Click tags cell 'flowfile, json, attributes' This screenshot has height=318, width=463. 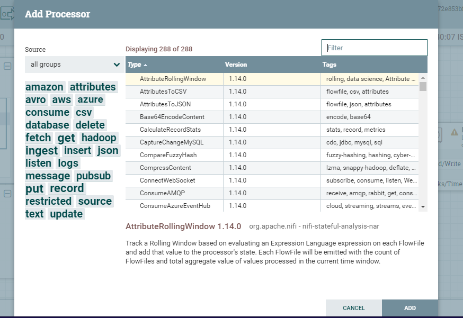tap(370, 104)
